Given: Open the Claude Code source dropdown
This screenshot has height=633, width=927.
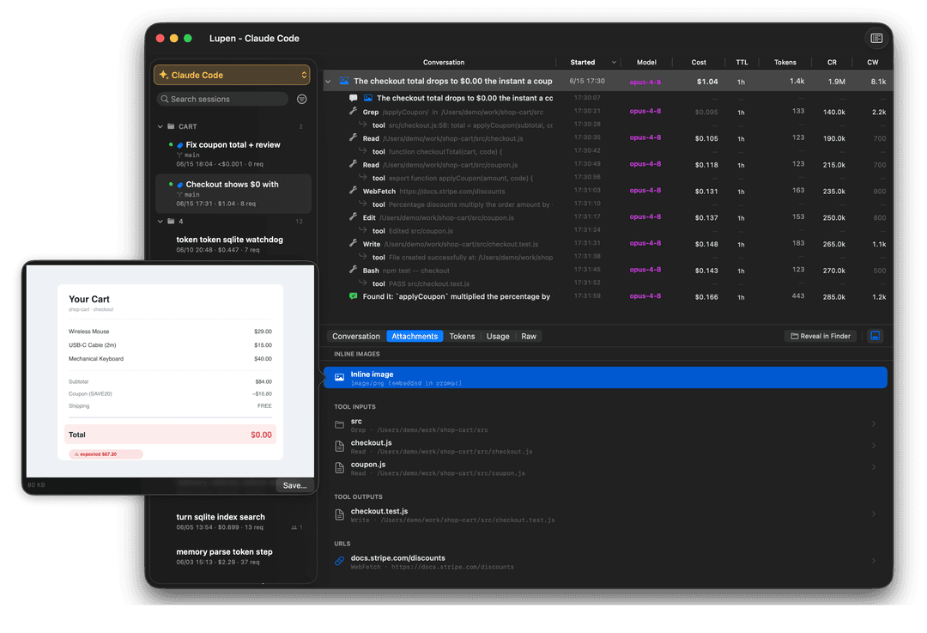Looking at the screenshot, I should click(232, 75).
